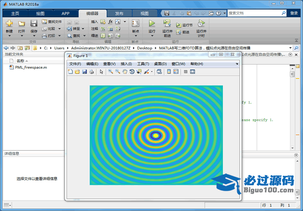Select the Zoom In tool in Figure toolbar
Screen dimensions: 303x211
[x=111, y=72]
